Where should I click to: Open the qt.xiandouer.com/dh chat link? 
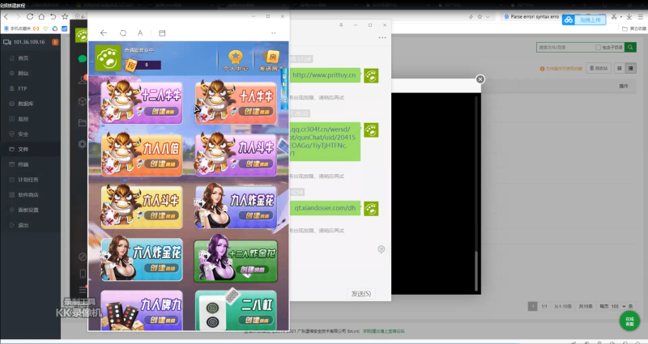coord(325,208)
